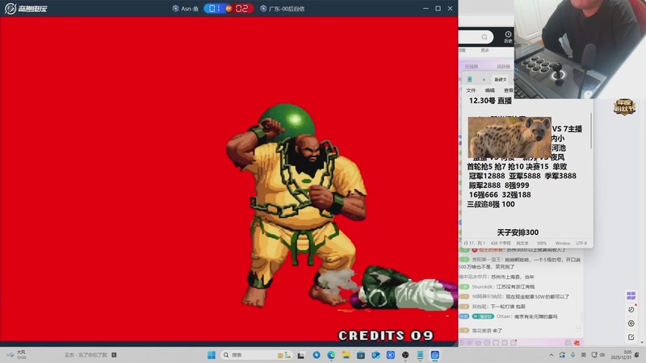646x363 pixels.
Task: Click the 100% zoom status in Notepad
Action: pos(541,244)
